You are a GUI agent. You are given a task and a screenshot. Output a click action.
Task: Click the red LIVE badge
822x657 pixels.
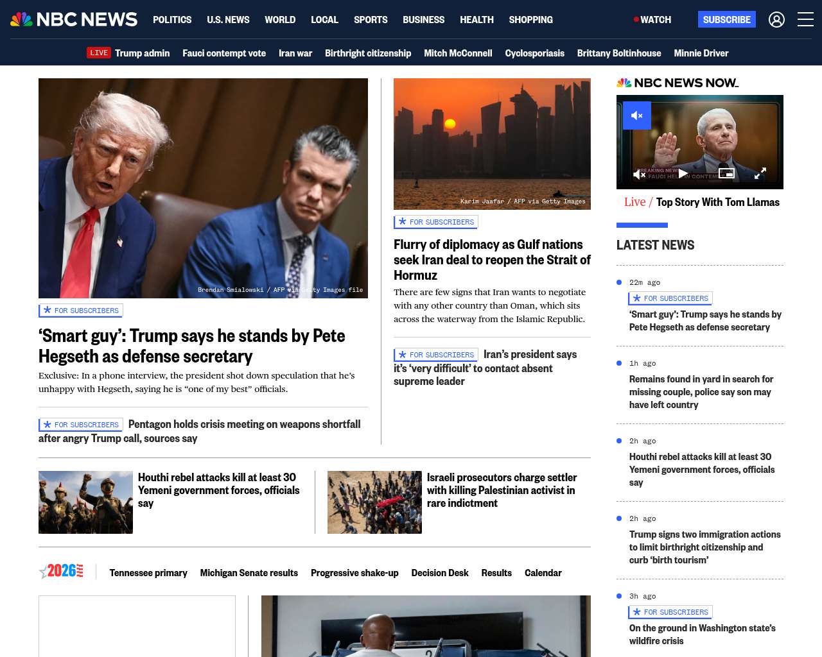tap(99, 53)
